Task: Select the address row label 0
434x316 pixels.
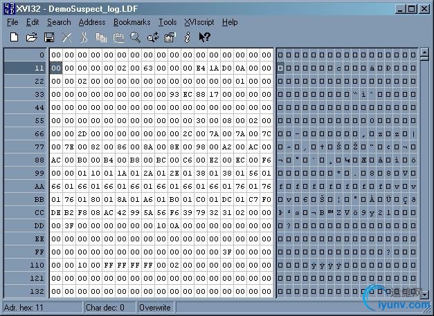Action: [25, 55]
